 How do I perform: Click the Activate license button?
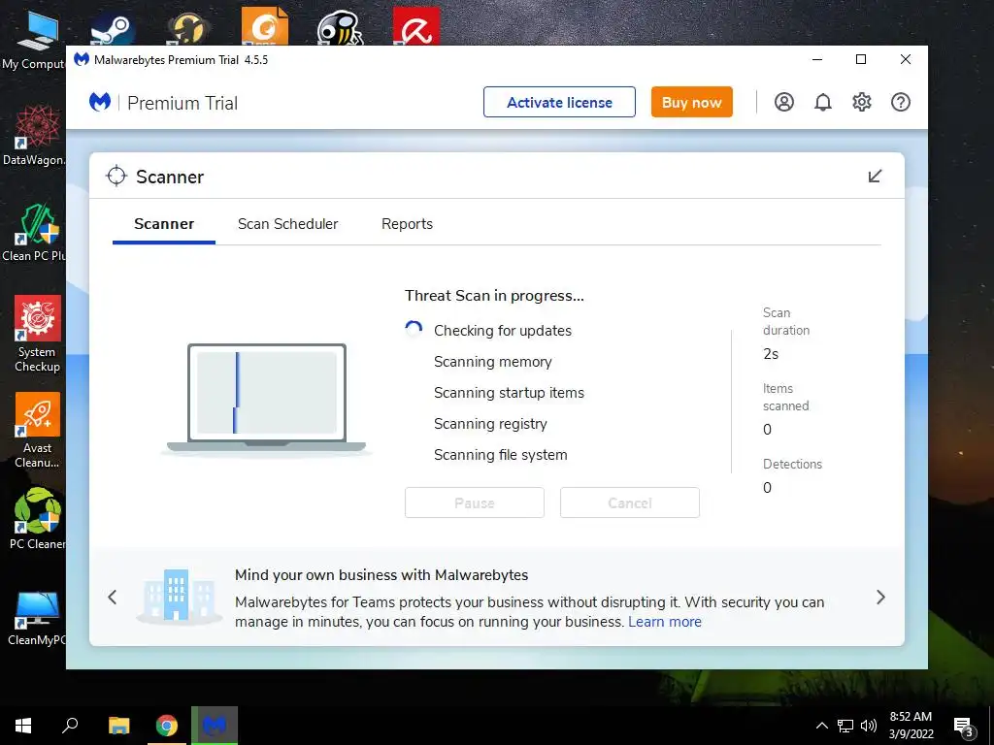(559, 102)
